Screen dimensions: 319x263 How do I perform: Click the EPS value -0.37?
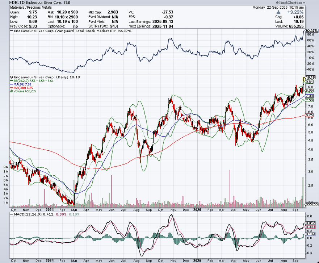[169, 17]
